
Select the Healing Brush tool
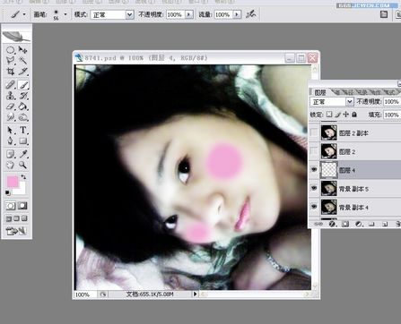coord(10,85)
